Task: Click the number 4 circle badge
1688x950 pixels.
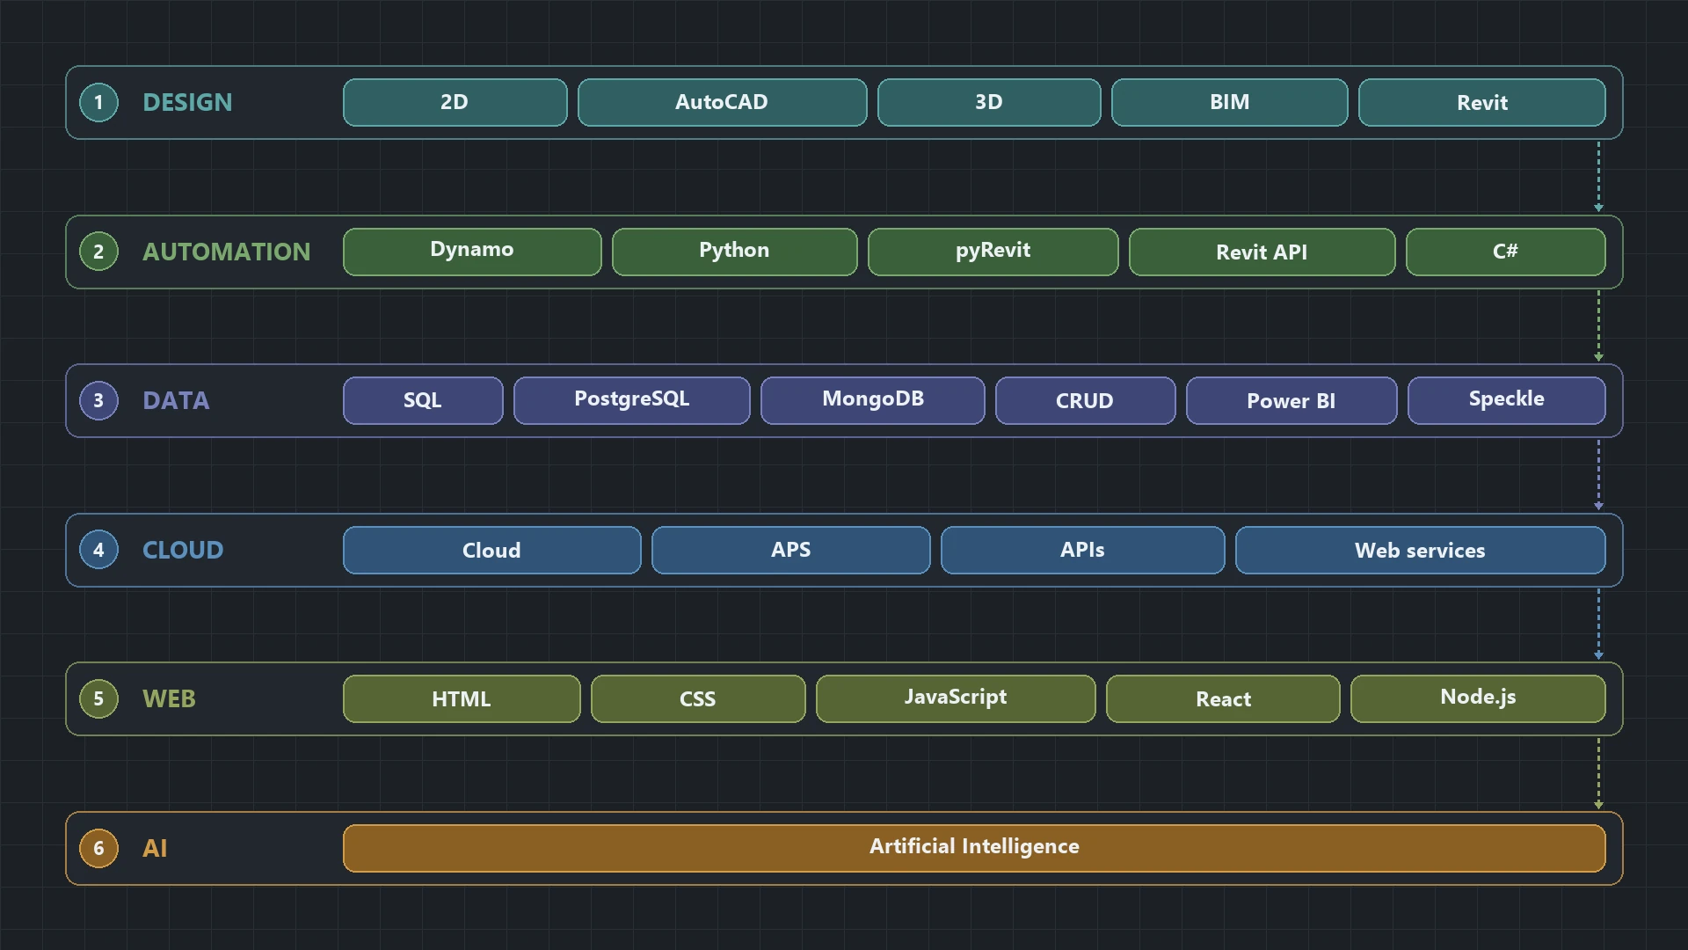Action: click(x=98, y=550)
